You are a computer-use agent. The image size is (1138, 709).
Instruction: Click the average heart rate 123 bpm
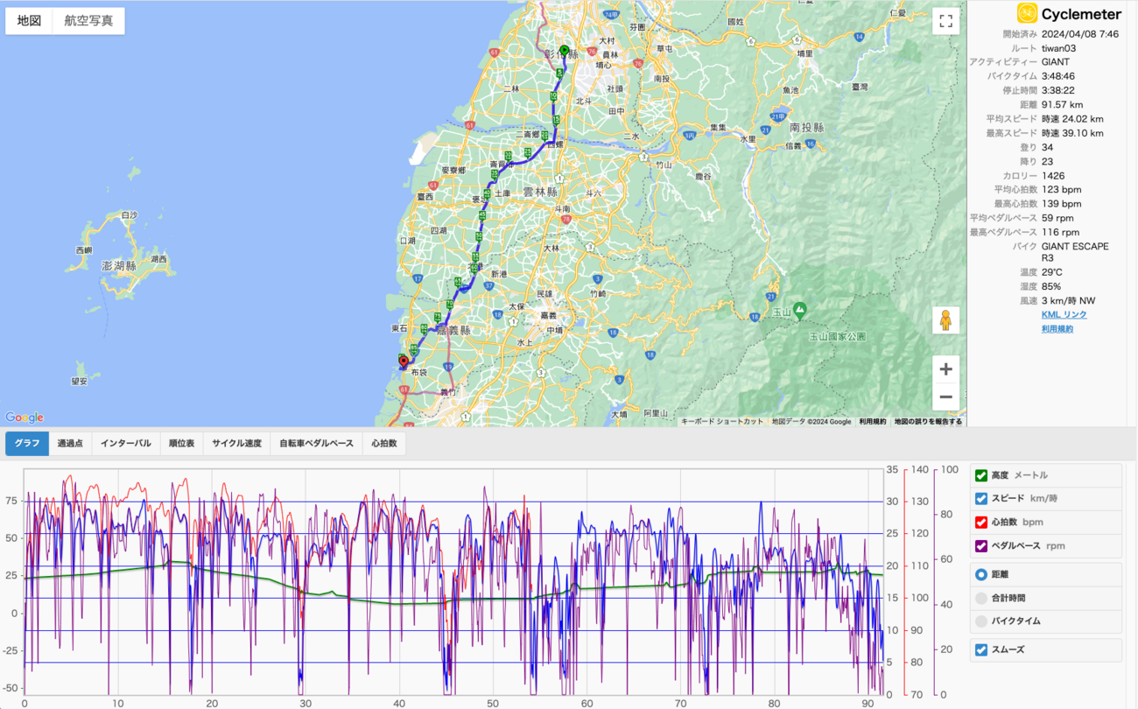(x=1061, y=190)
